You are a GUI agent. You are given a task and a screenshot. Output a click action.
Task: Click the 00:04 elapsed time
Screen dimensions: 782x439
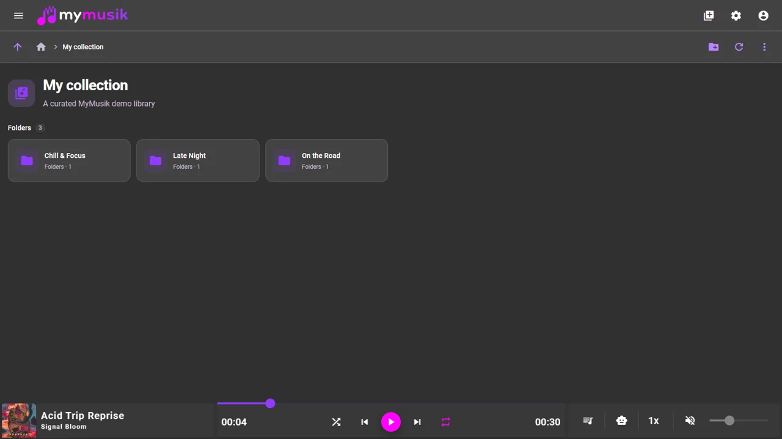234,422
